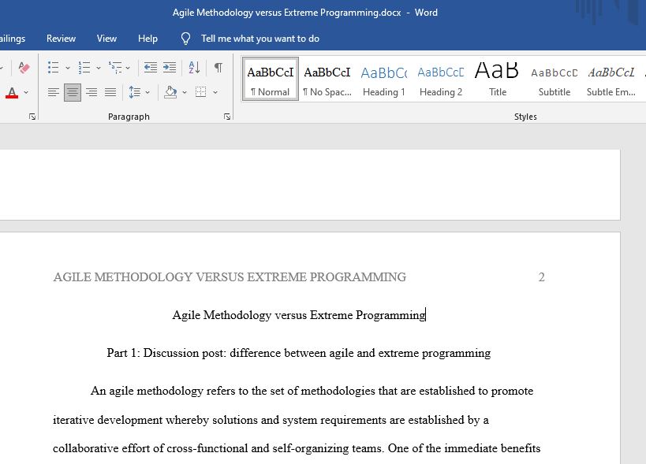Open borders dropdown arrow

[x=215, y=92]
